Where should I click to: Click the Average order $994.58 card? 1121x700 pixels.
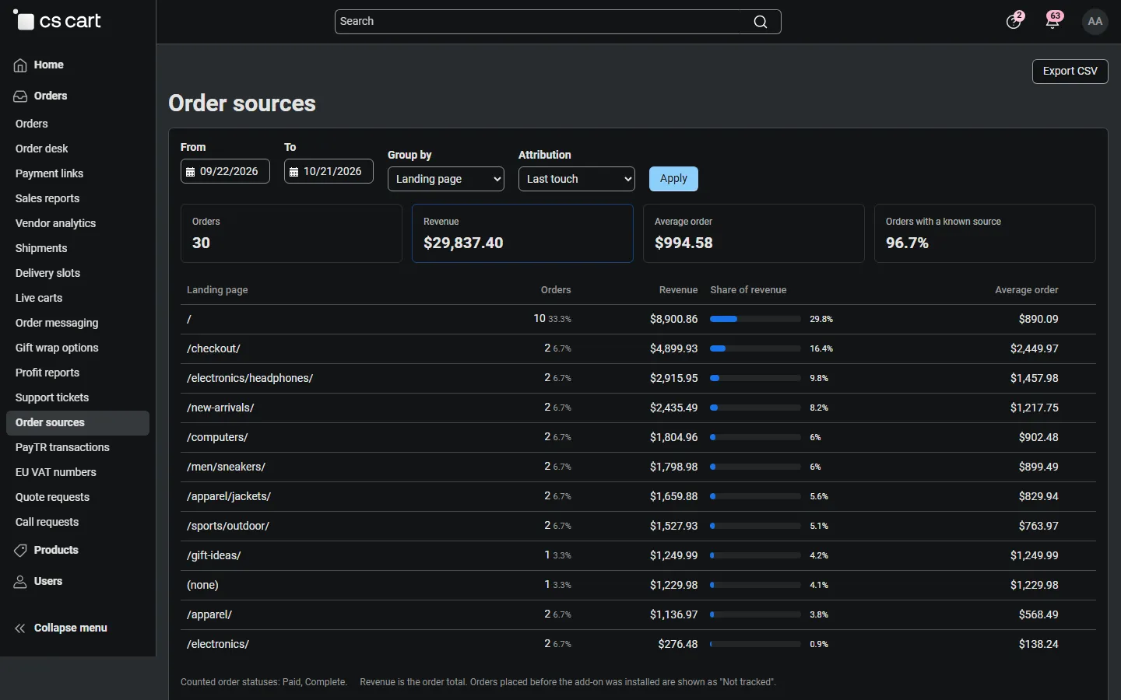coord(754,233)
